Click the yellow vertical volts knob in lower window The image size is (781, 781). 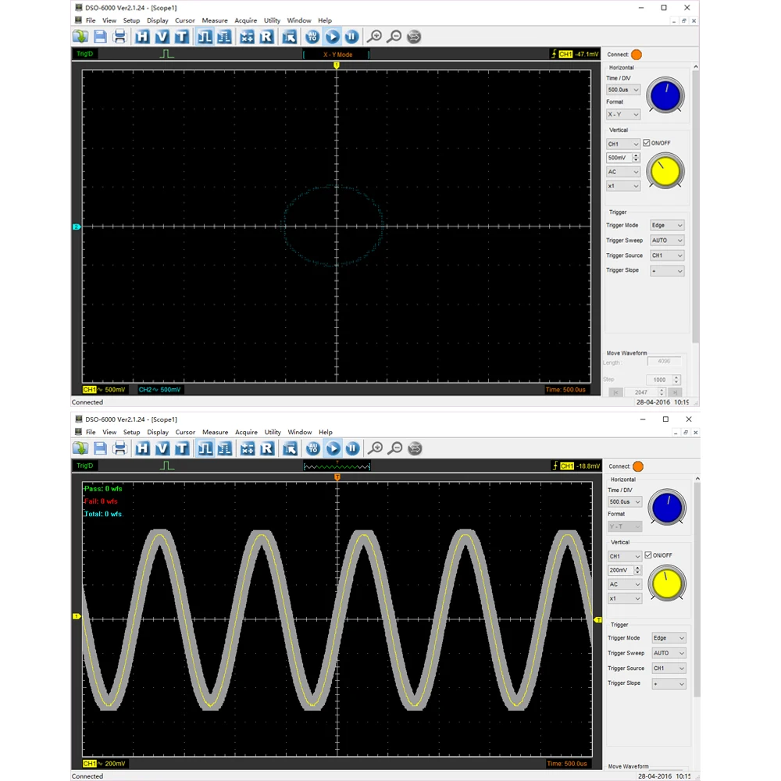click(x=666, y=583)
